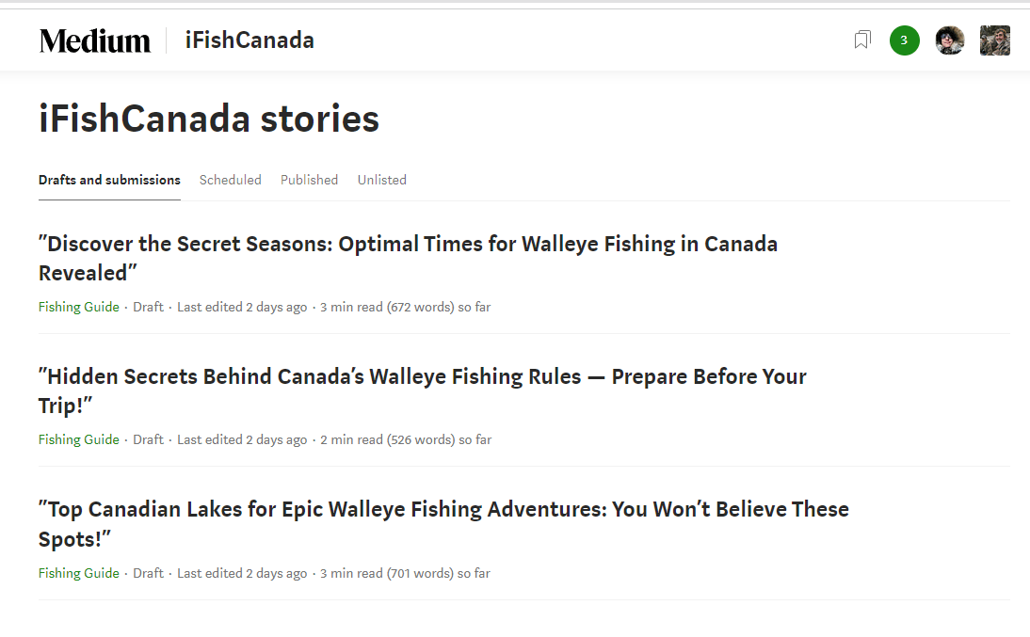This screenshot has height=637, width=1030.
Task: Click the "iFishCanada stories" page heading
Action: click(x=209, y=119)
